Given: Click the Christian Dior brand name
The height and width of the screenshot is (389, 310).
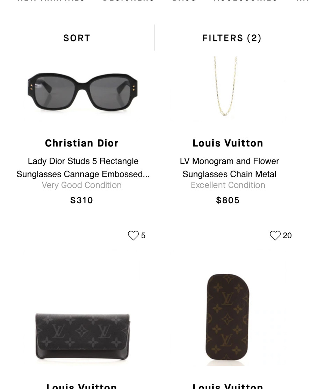Looking at the screenshot, I should (82, 143).
